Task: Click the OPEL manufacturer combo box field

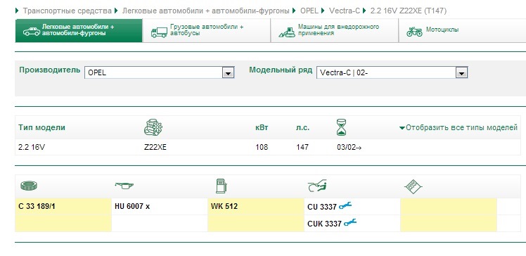Action: point(159,72)
